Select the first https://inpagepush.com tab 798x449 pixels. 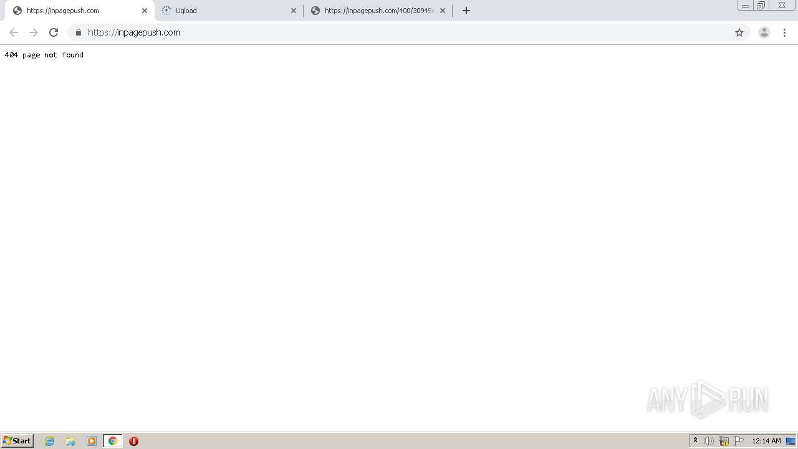coord(79,11)
